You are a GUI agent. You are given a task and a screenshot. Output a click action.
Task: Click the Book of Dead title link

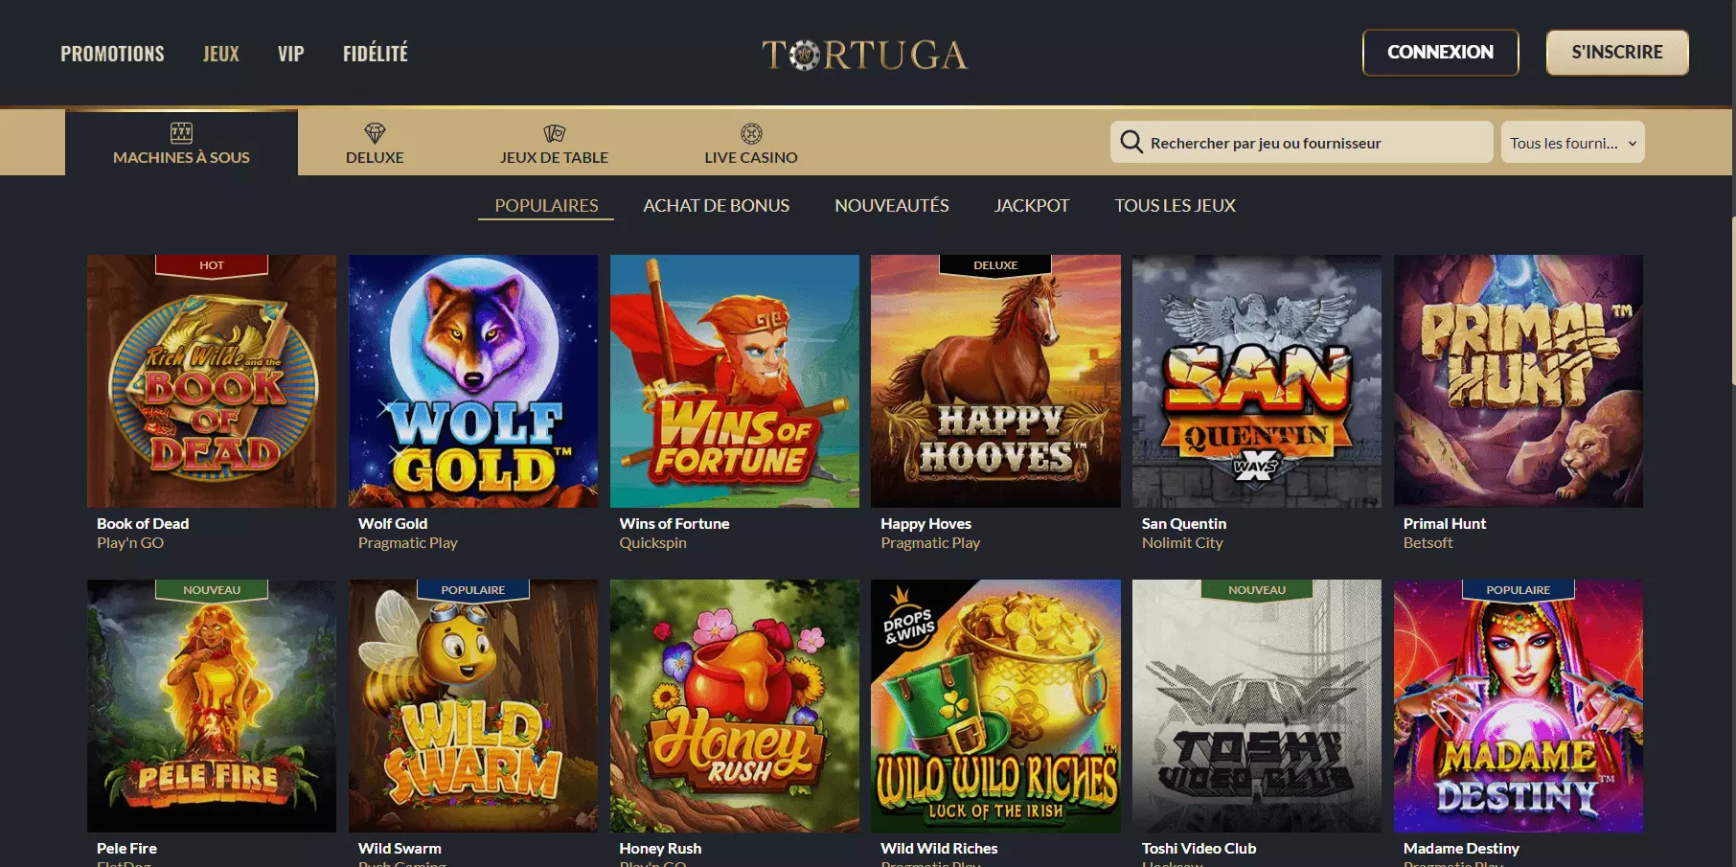tap(143, 523)
